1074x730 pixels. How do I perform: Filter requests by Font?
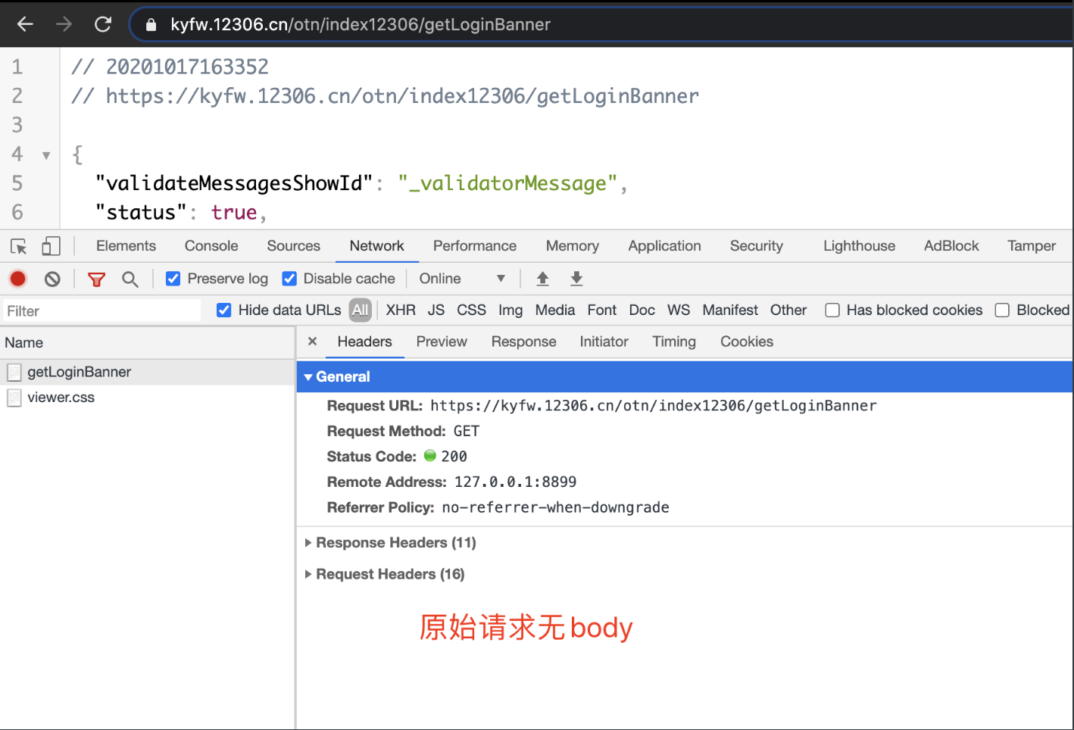tap(601, 310)
